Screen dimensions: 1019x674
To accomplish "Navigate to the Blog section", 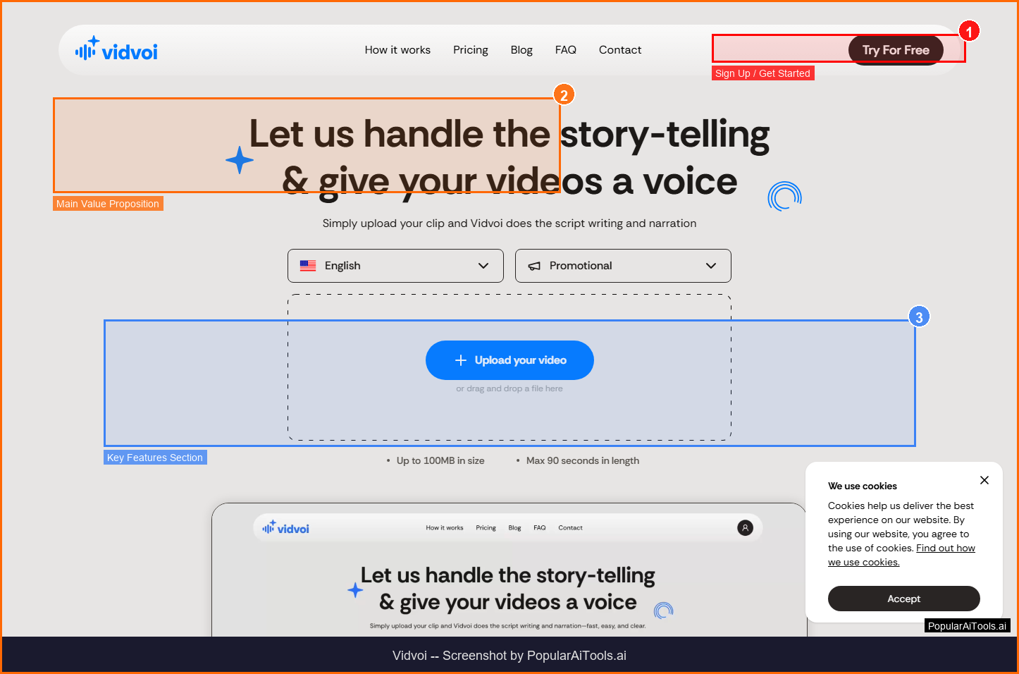I will pyautogui.click(x=521, y=50).
